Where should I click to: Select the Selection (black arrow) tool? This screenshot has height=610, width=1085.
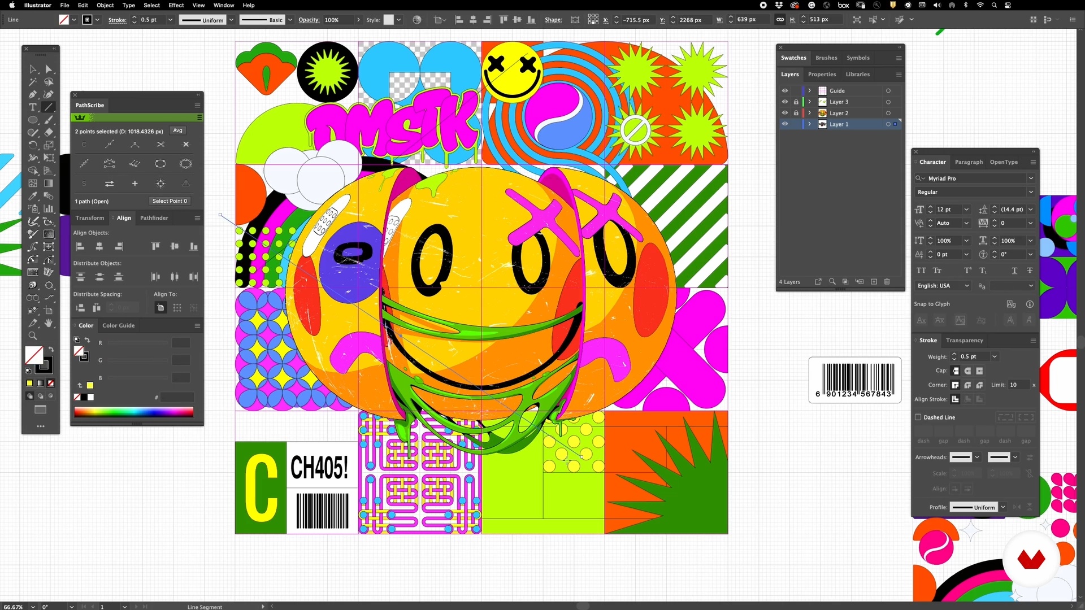[33, 69]
